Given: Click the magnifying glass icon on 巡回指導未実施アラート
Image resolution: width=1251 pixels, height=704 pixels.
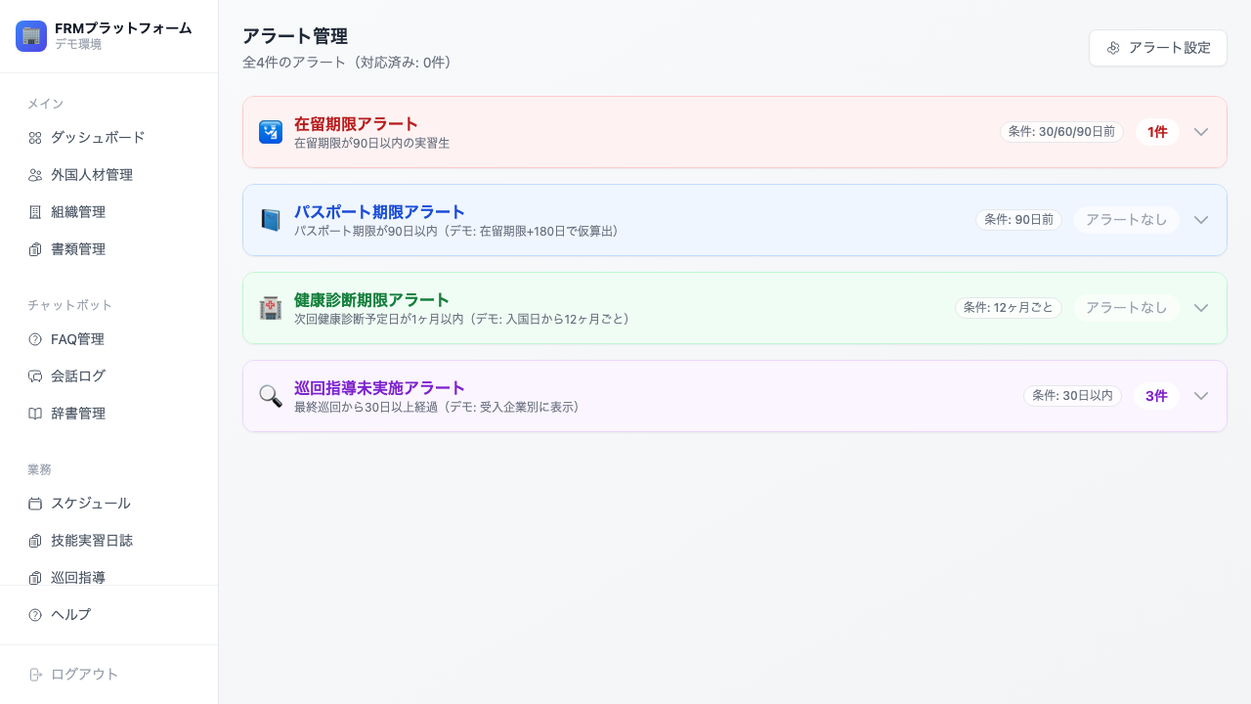Looking at the screenshot, I should point(271,396).
